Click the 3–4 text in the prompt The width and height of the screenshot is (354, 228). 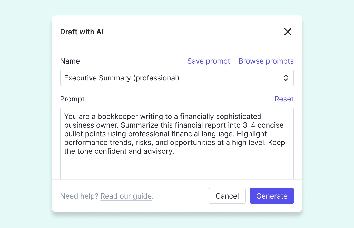(249, 125)
